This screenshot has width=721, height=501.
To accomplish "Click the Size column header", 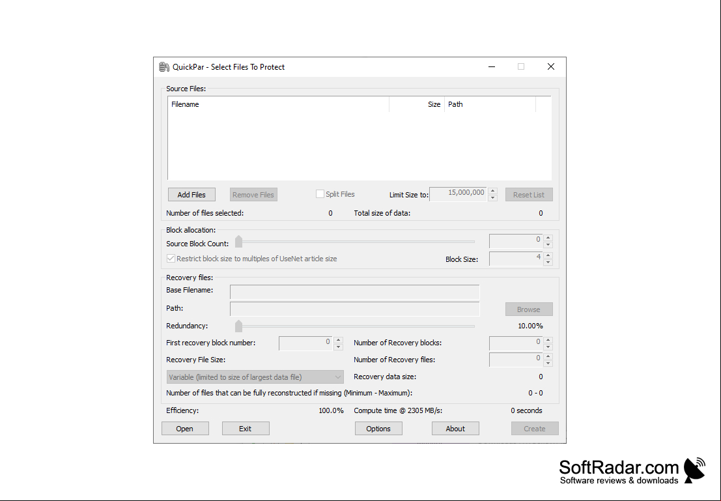I will [x=417, y=104].
